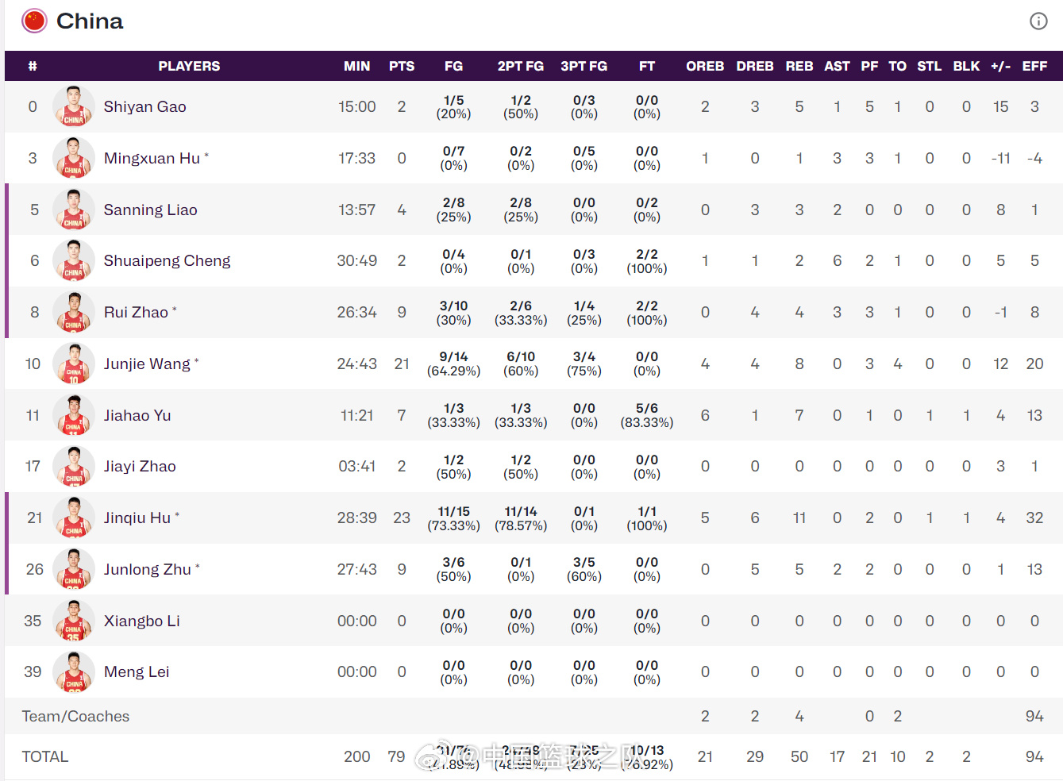Open Jiayi Zhao's player photo
This screenshot has width=1063, height=781.
click(73, 466)
